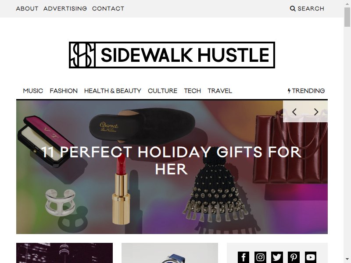Open the Facebook social icon

[244, 257]
